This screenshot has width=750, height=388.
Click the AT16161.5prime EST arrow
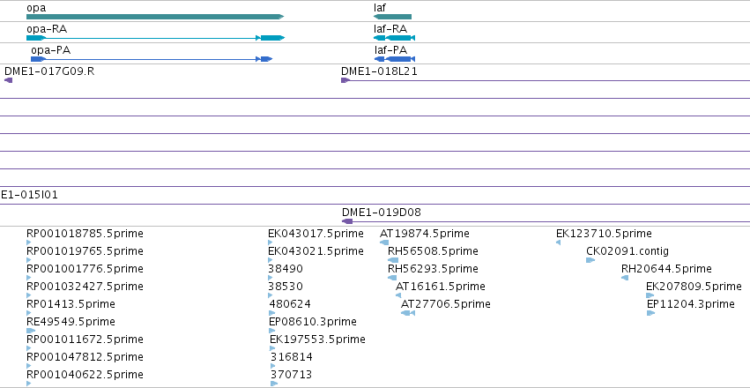(398, 295)
